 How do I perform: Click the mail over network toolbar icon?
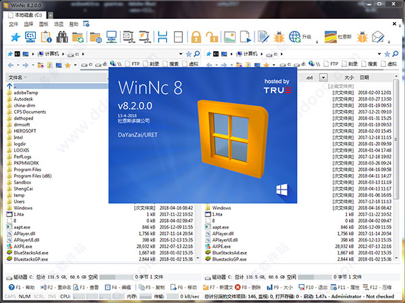(128, 37)
